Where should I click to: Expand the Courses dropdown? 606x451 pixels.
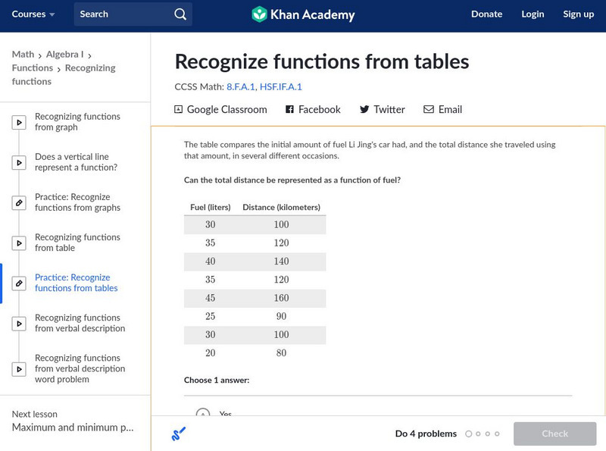pos(33,14)
